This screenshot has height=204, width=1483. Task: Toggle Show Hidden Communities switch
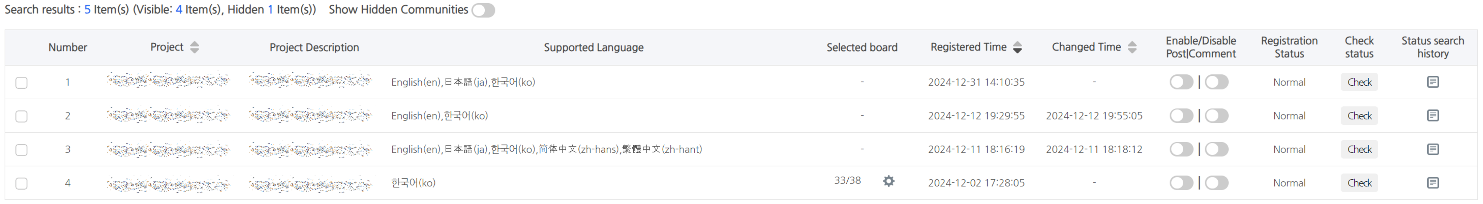coord(483,10)
